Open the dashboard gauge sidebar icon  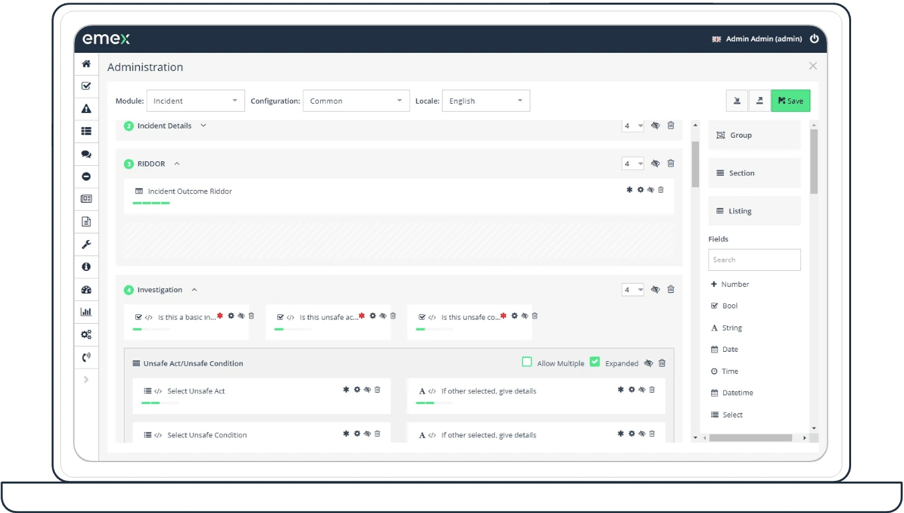coord(86,290)
